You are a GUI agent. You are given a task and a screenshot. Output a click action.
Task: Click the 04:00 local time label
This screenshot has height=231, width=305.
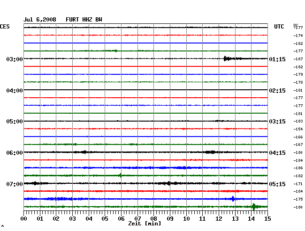pos(15,91)
